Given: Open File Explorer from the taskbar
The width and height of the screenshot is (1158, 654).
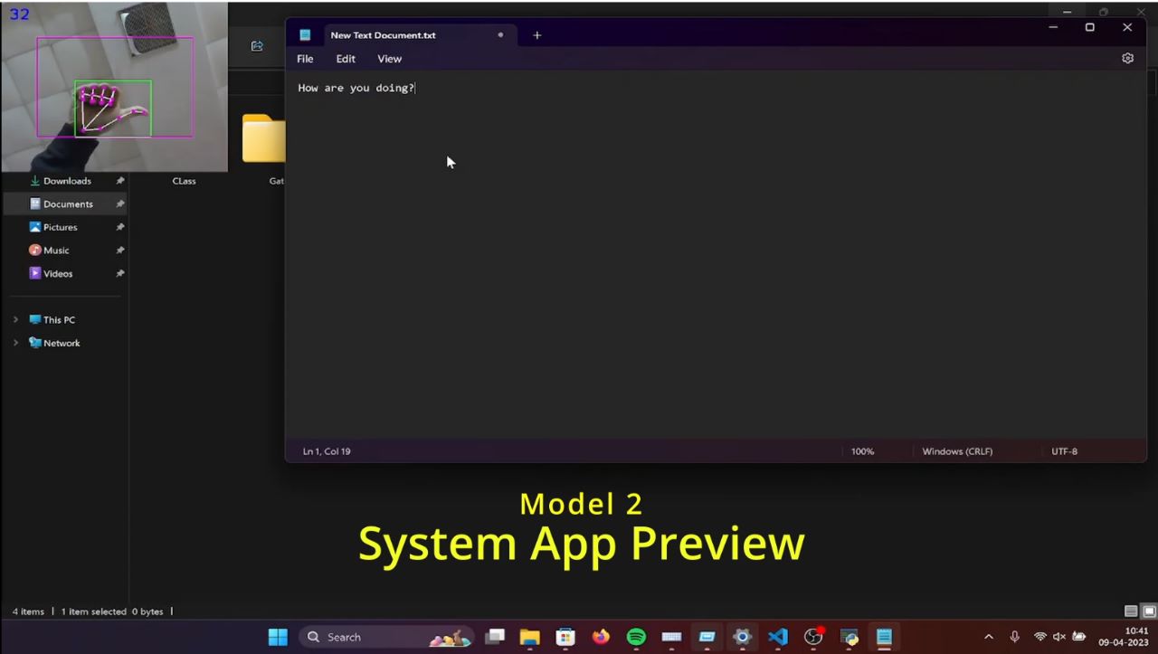Looking at the screenshot, I should [530, 637].
